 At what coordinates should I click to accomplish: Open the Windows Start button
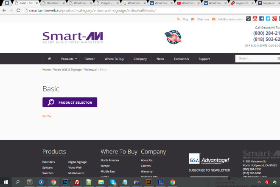(x=6, y=182)
